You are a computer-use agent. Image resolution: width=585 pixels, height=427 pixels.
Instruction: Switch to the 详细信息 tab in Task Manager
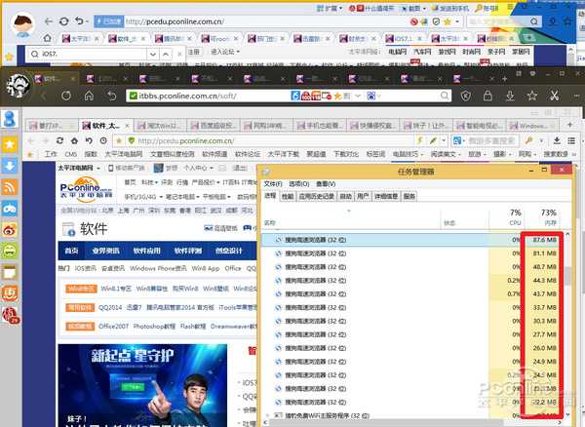click(385, 196)
